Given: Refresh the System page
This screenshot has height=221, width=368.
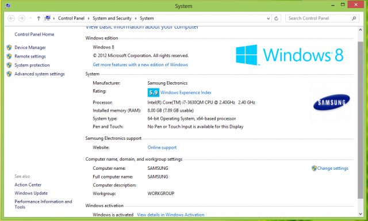Looking at the screenshot, I should click(x=276, y=18).
